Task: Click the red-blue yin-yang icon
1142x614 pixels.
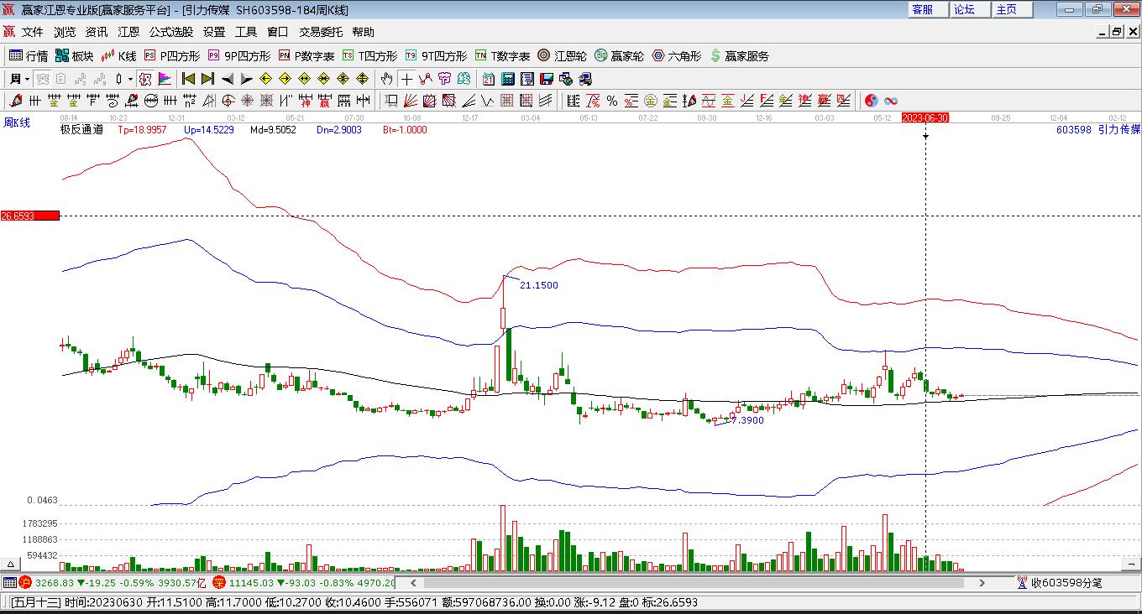Action: point(872,101)
